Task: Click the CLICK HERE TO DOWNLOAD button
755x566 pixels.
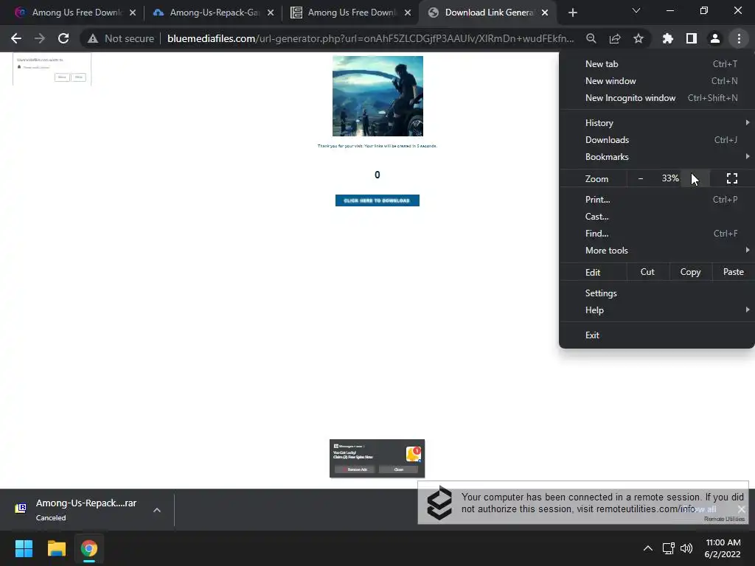Action: (x=377, y=200)
